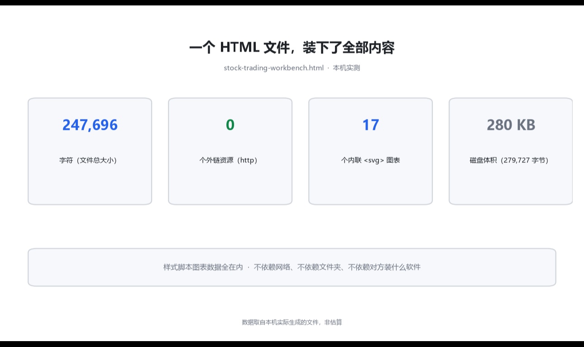Click the footnote 数据取自本机实际生成的文件，非估算
The image size is (584, 347).
point(292,322)
